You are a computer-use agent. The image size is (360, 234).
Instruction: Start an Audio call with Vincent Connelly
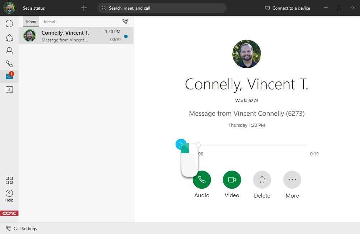tap(202, 180)
